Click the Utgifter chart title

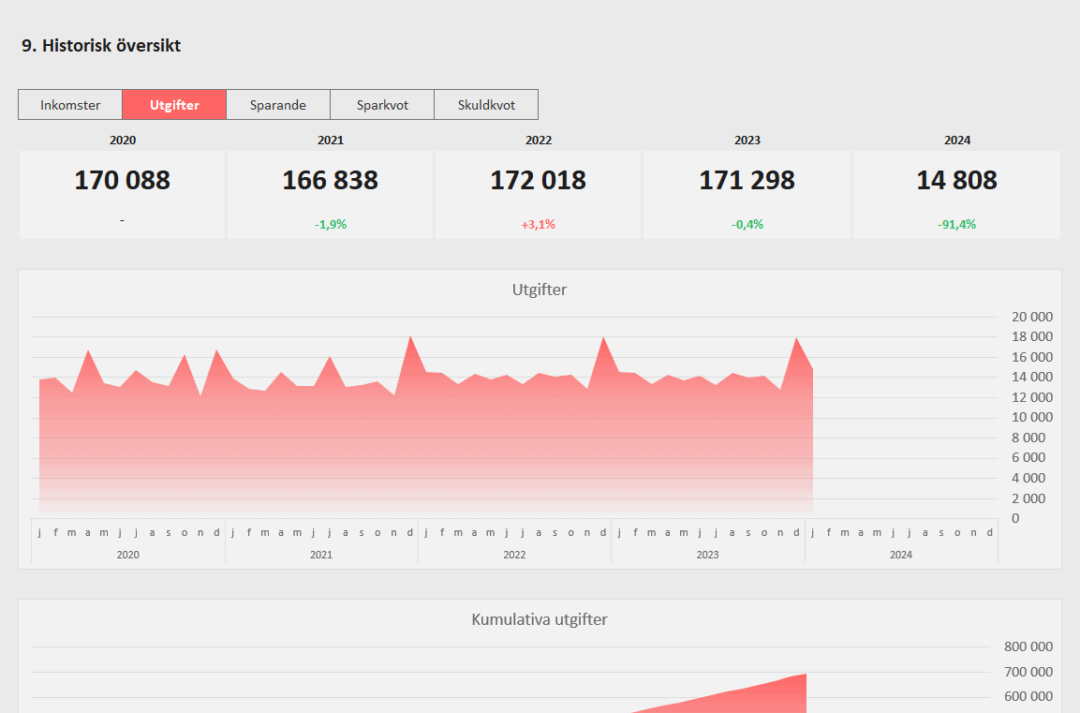[x=540, y=290]
